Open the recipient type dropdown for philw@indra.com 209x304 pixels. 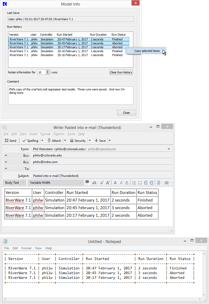(17, 162)
